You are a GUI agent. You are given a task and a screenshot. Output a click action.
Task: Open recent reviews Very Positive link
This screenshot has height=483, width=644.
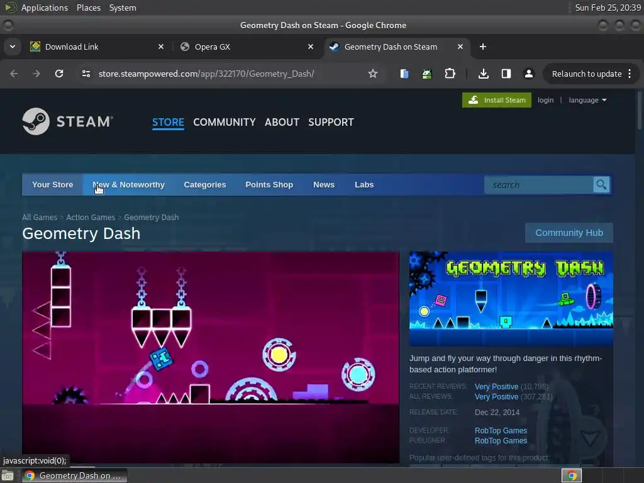point(496,387)
